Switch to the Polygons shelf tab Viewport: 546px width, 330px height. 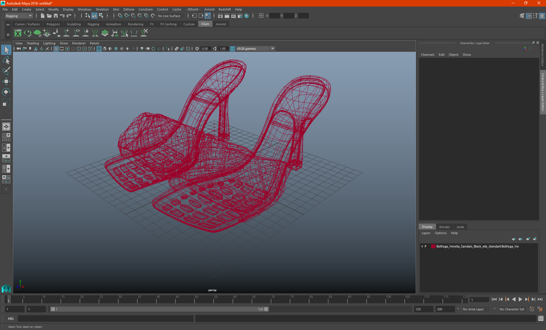[53, 24]
